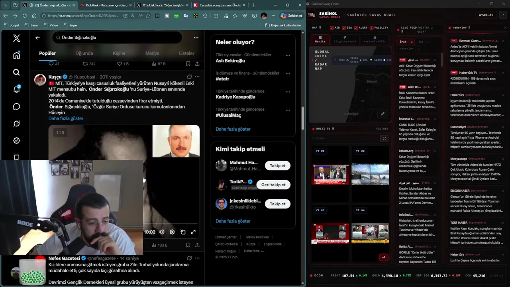Click the Grok explain icon on Kuşçu's tweet
The width and height of the screenshot is (510, 287).
[189, 77]
